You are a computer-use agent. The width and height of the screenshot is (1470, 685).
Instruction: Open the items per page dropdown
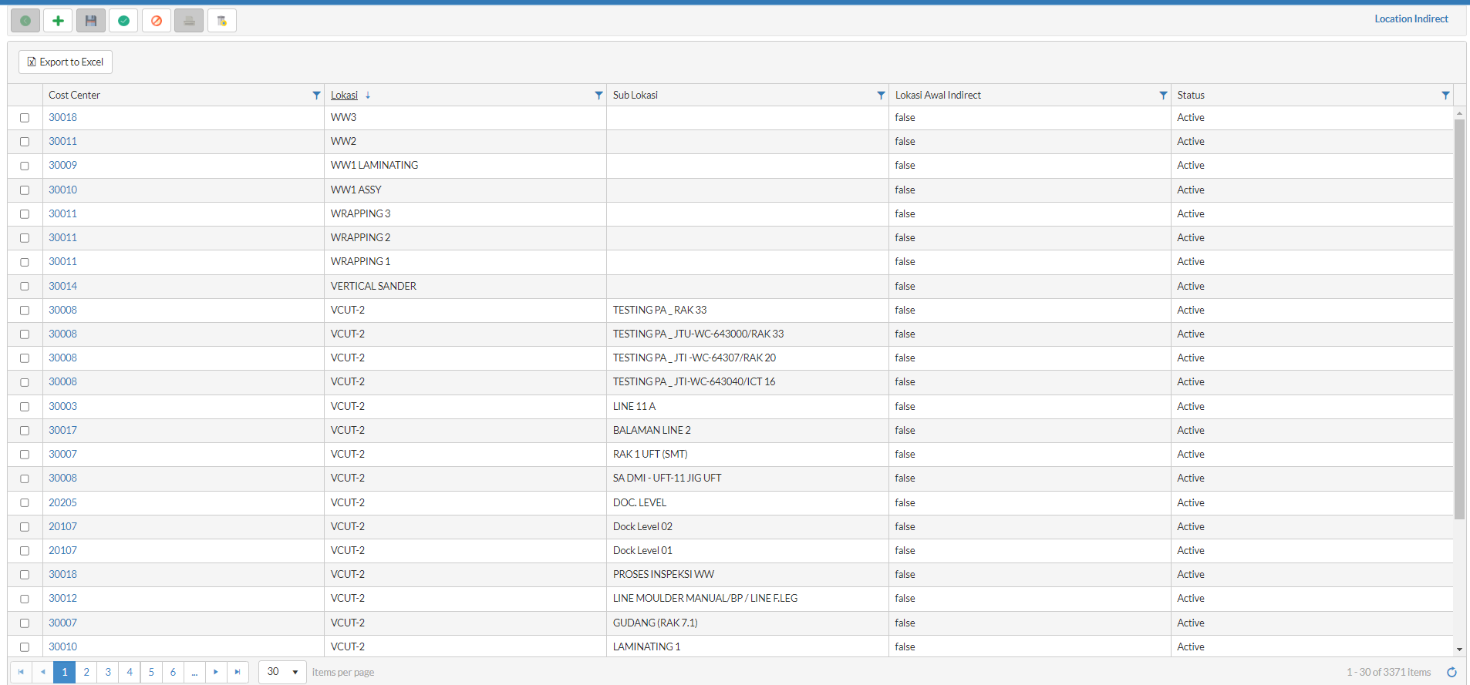(282, 672)
